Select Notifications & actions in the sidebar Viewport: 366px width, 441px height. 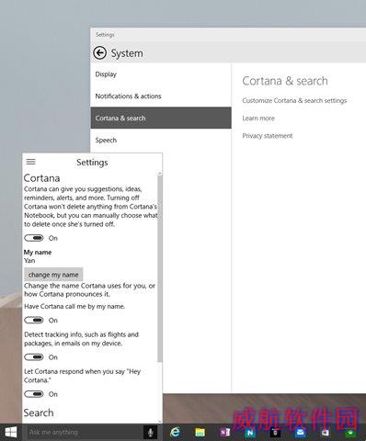point(161,96)
